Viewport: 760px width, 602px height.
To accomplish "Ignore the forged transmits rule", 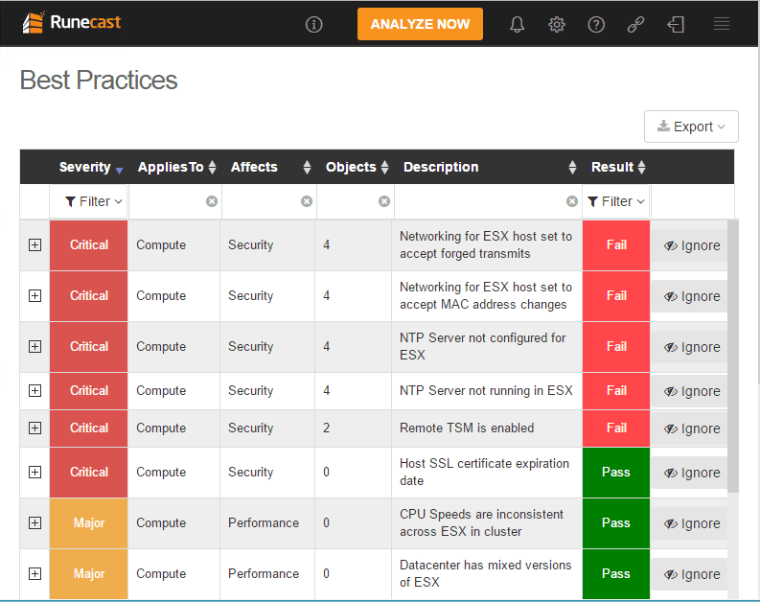I will pyautogui.click(x=691, y=245).
